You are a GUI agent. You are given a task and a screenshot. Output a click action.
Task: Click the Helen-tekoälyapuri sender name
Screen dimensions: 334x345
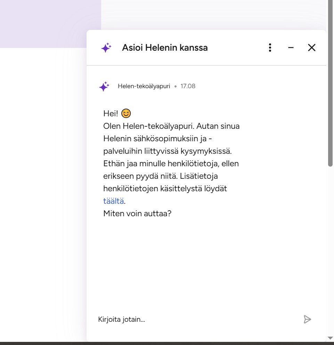pyautogui.click(x=144, y=86)
